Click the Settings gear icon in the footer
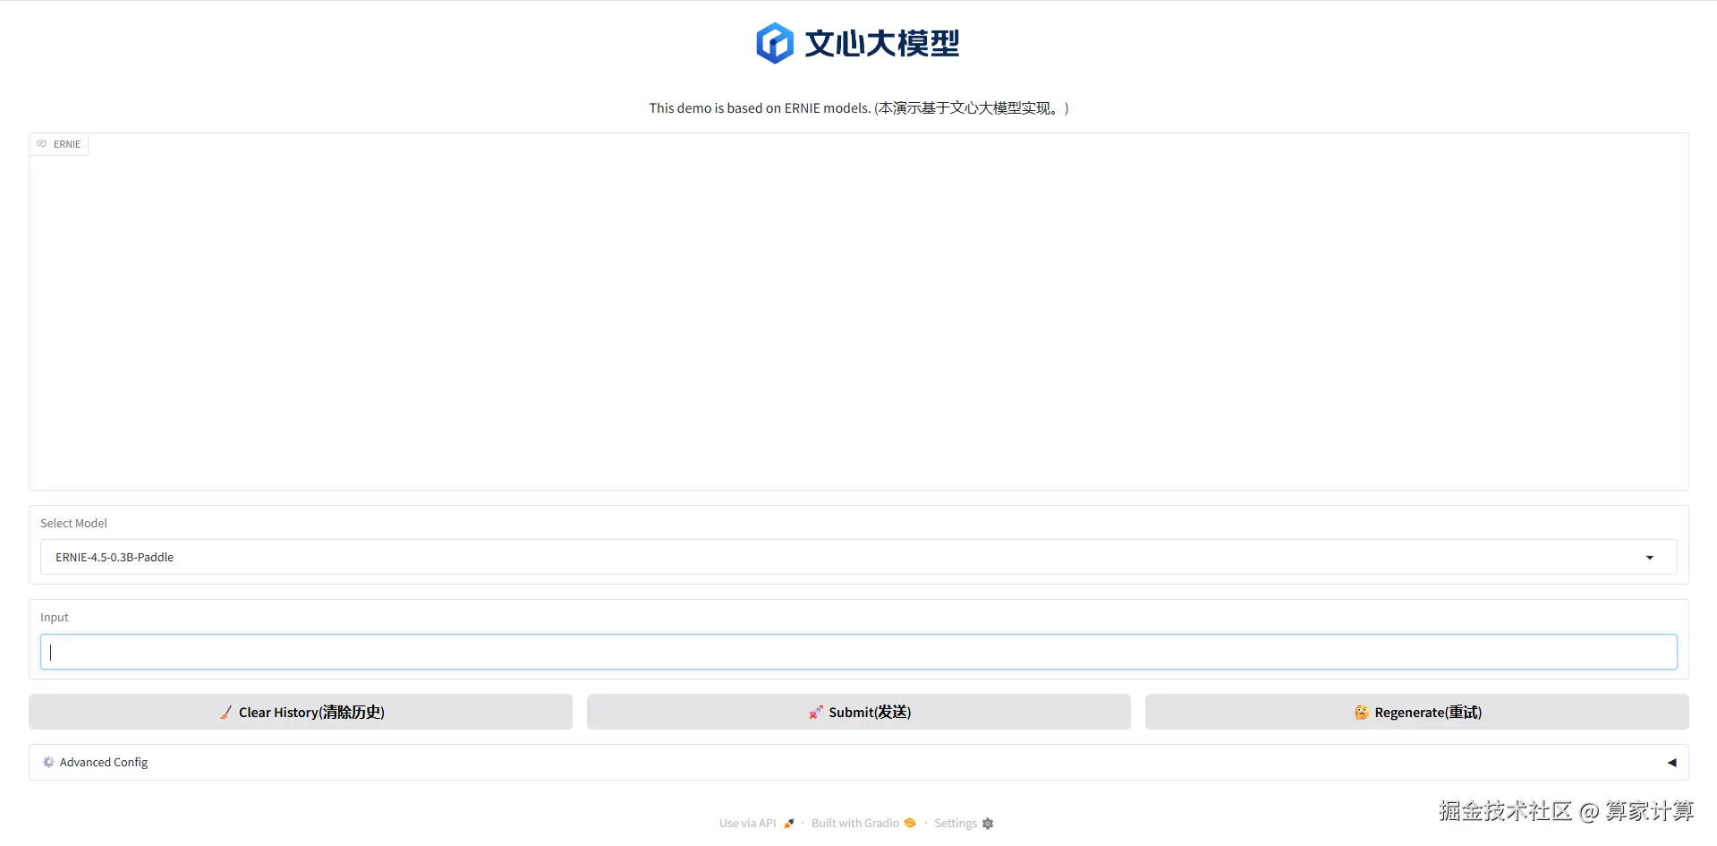This screenshot has width=1717, height=846. tap(988, 823)
